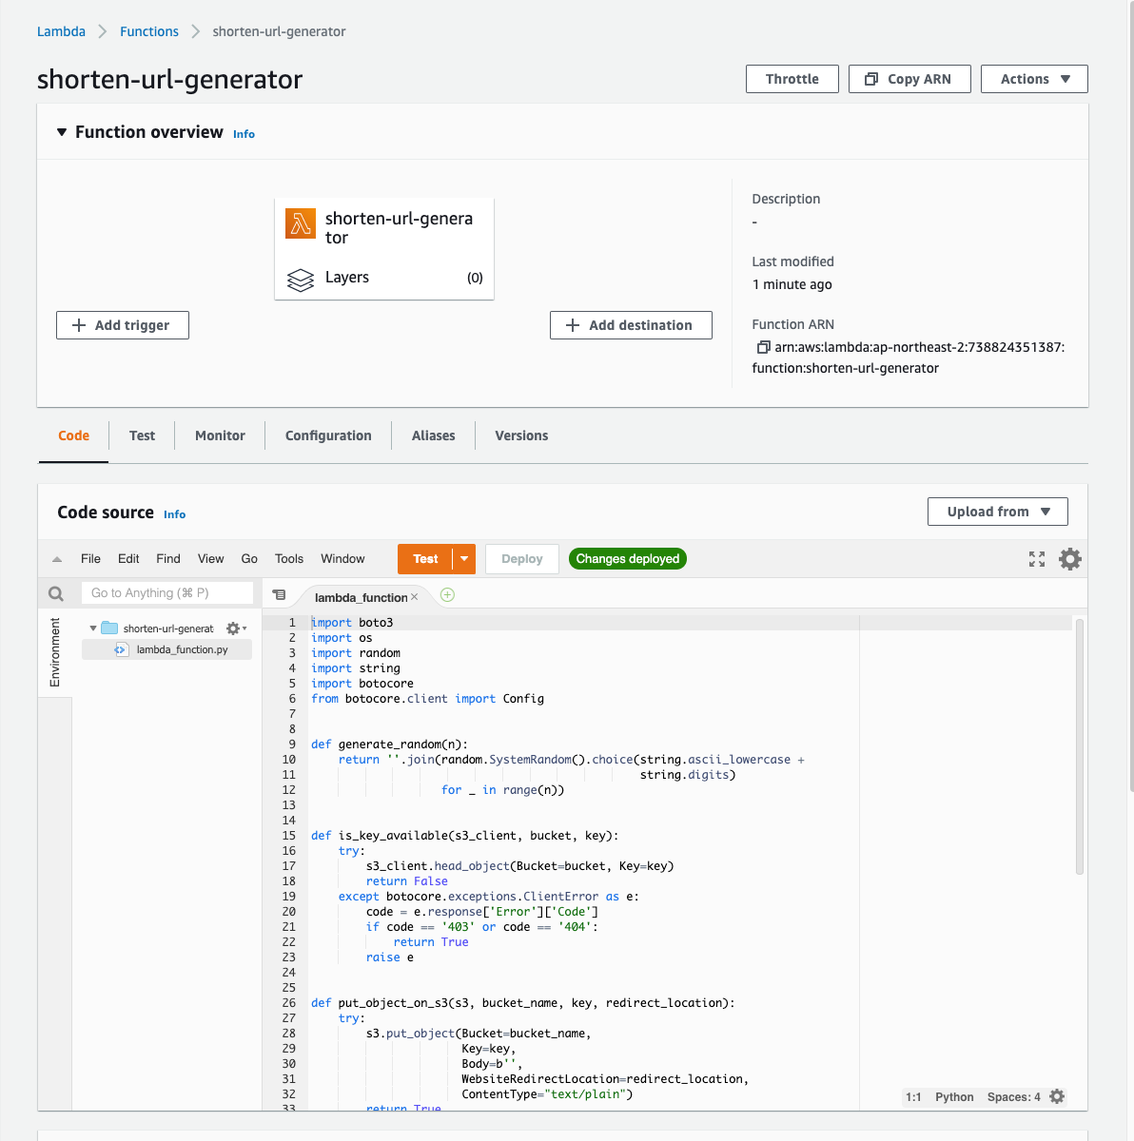The height and width of the screenshot is (1141, 1134).
Task: Click line number 26 in the gutter
Action: point(288,1003)
